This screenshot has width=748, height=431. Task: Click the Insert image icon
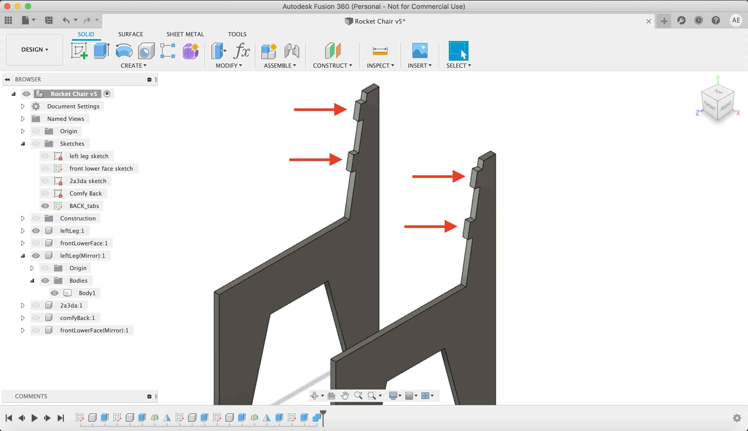pos(419,51)
